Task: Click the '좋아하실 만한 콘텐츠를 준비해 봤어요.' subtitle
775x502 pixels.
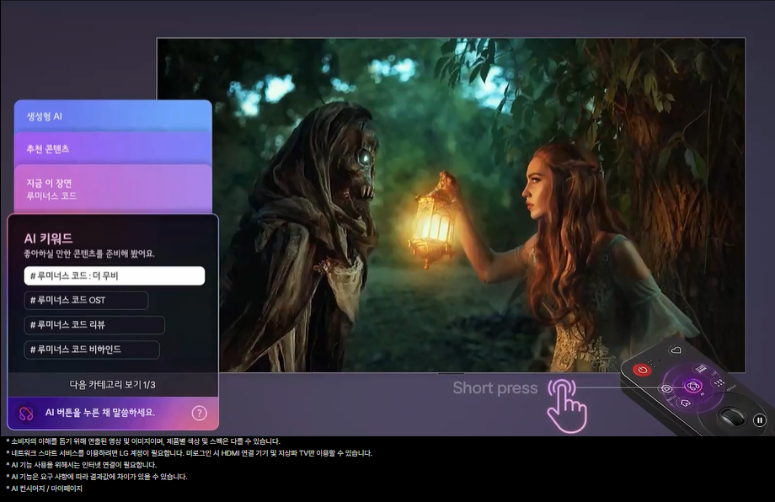Action: coord(89,254)
